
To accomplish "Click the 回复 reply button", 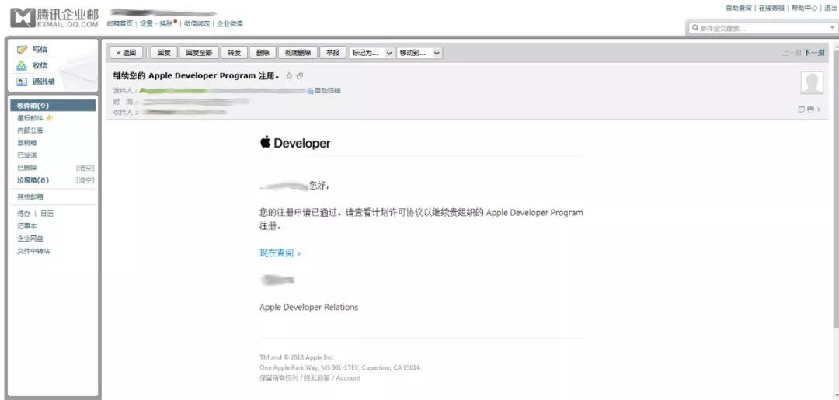I will coord(164,53).
